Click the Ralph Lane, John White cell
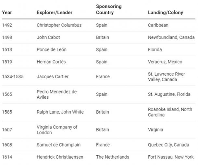 pos(60,112)
